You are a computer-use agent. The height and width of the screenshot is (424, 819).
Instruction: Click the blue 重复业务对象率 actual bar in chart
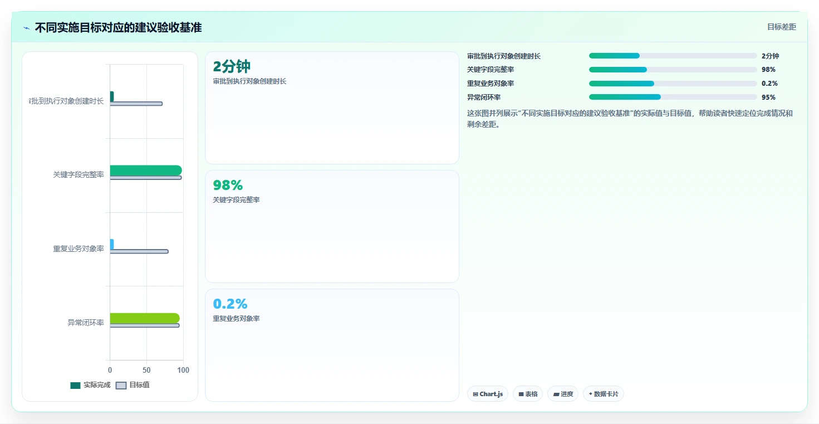point(112,244)
